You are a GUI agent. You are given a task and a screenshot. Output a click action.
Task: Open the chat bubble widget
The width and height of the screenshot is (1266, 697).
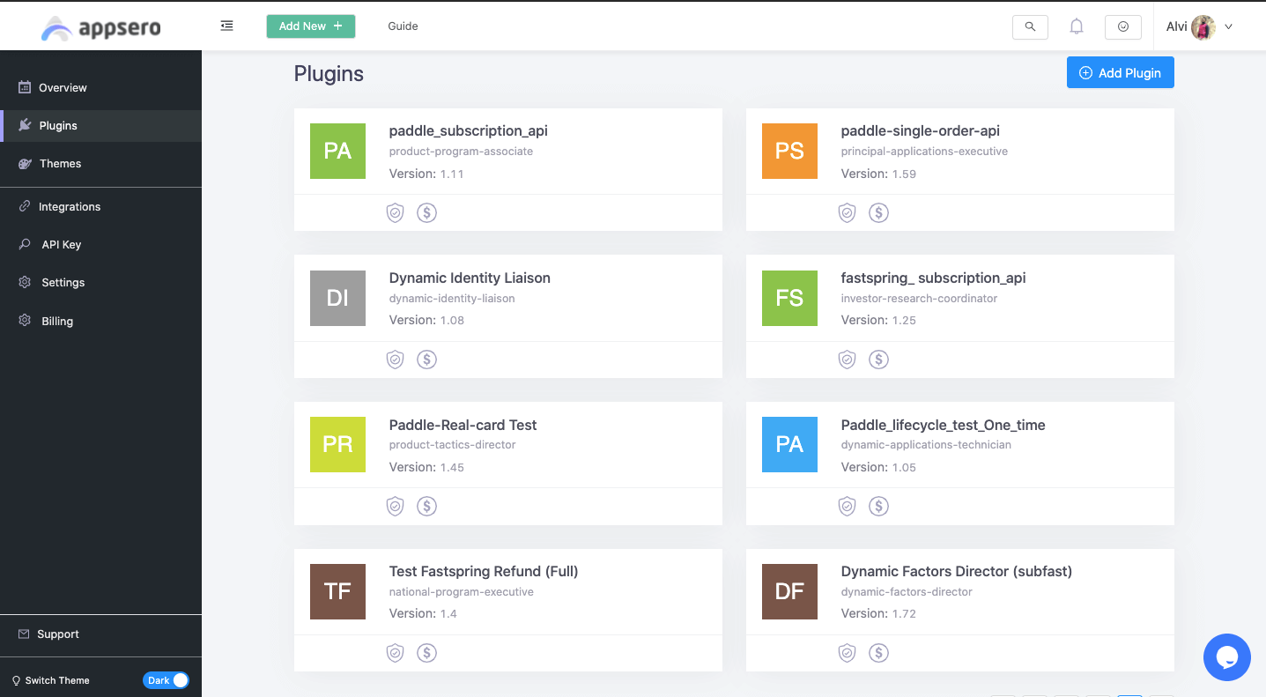click(x=1227, y=657)
